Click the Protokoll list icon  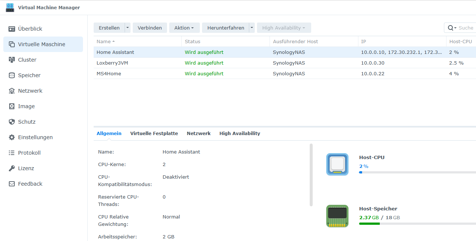pos(12,153)
